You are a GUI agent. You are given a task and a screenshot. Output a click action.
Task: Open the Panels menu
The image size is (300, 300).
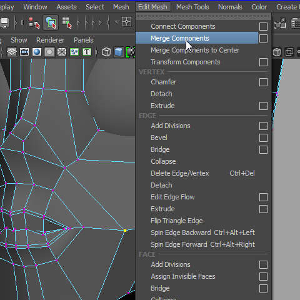(84, 40)
